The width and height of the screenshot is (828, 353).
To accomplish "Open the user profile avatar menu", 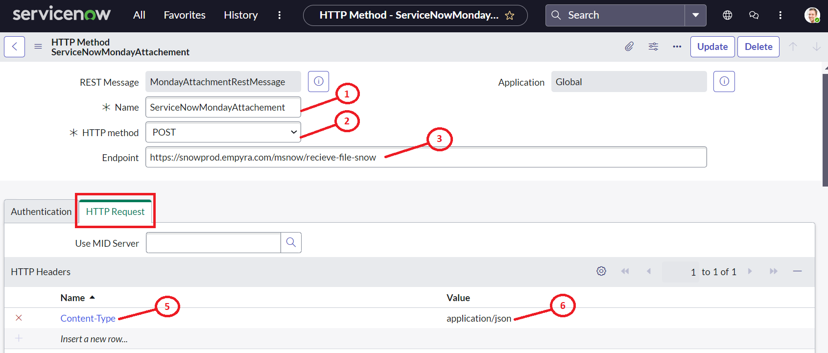I will [x=812, y=15].
